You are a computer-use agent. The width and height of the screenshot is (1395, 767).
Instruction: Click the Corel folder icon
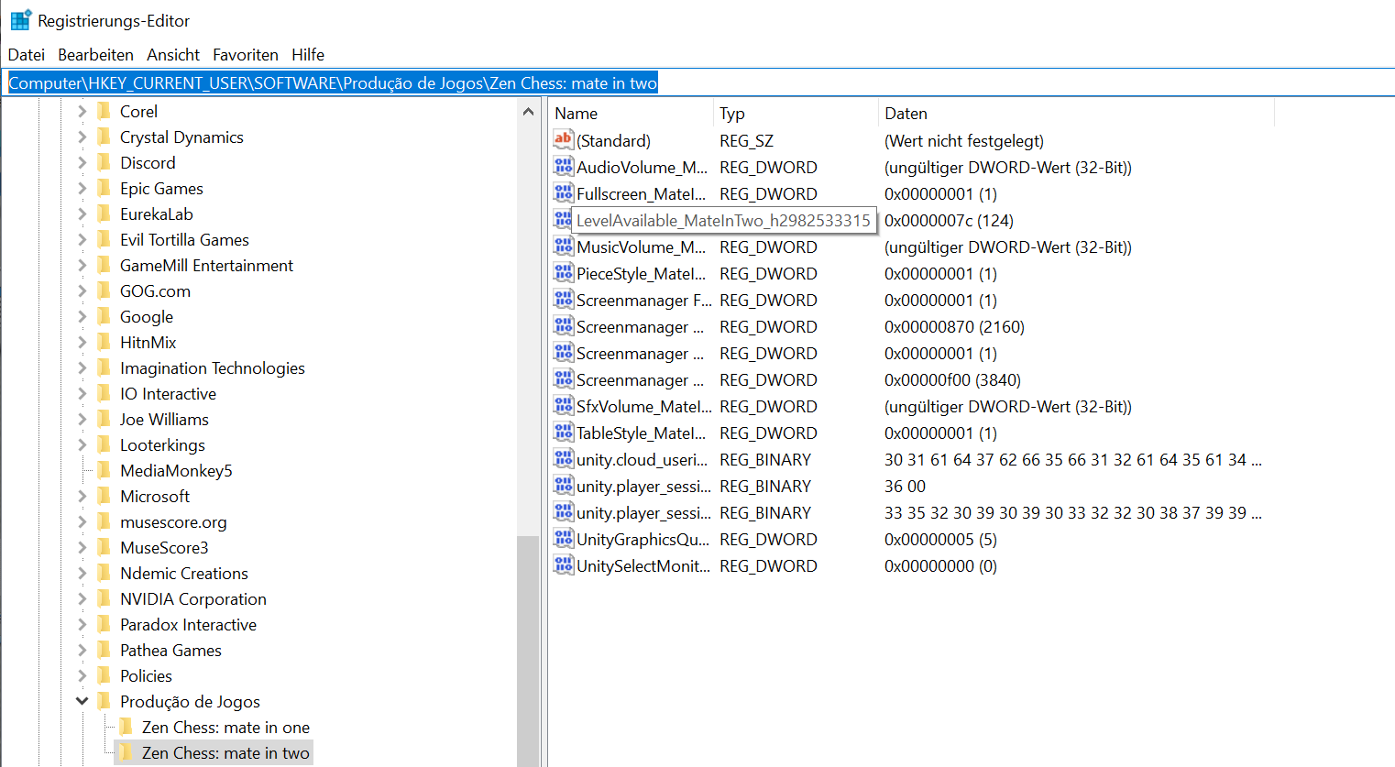104,111
